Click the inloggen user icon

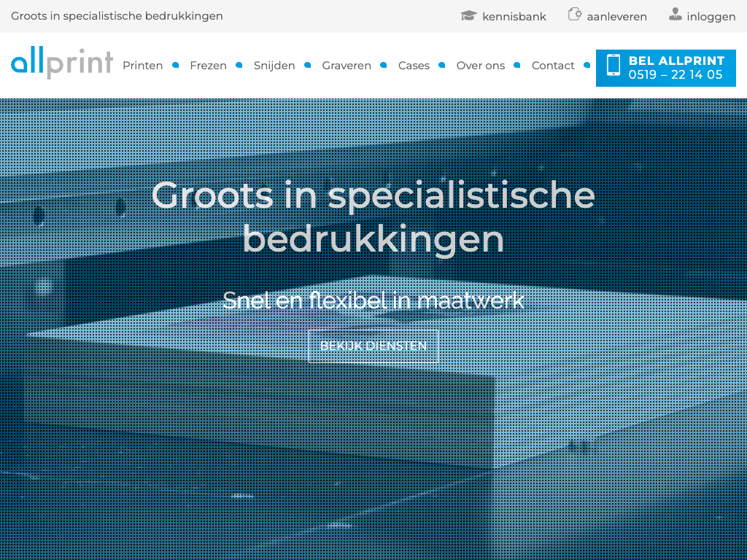pyautogui.click(x=676, y=15)
